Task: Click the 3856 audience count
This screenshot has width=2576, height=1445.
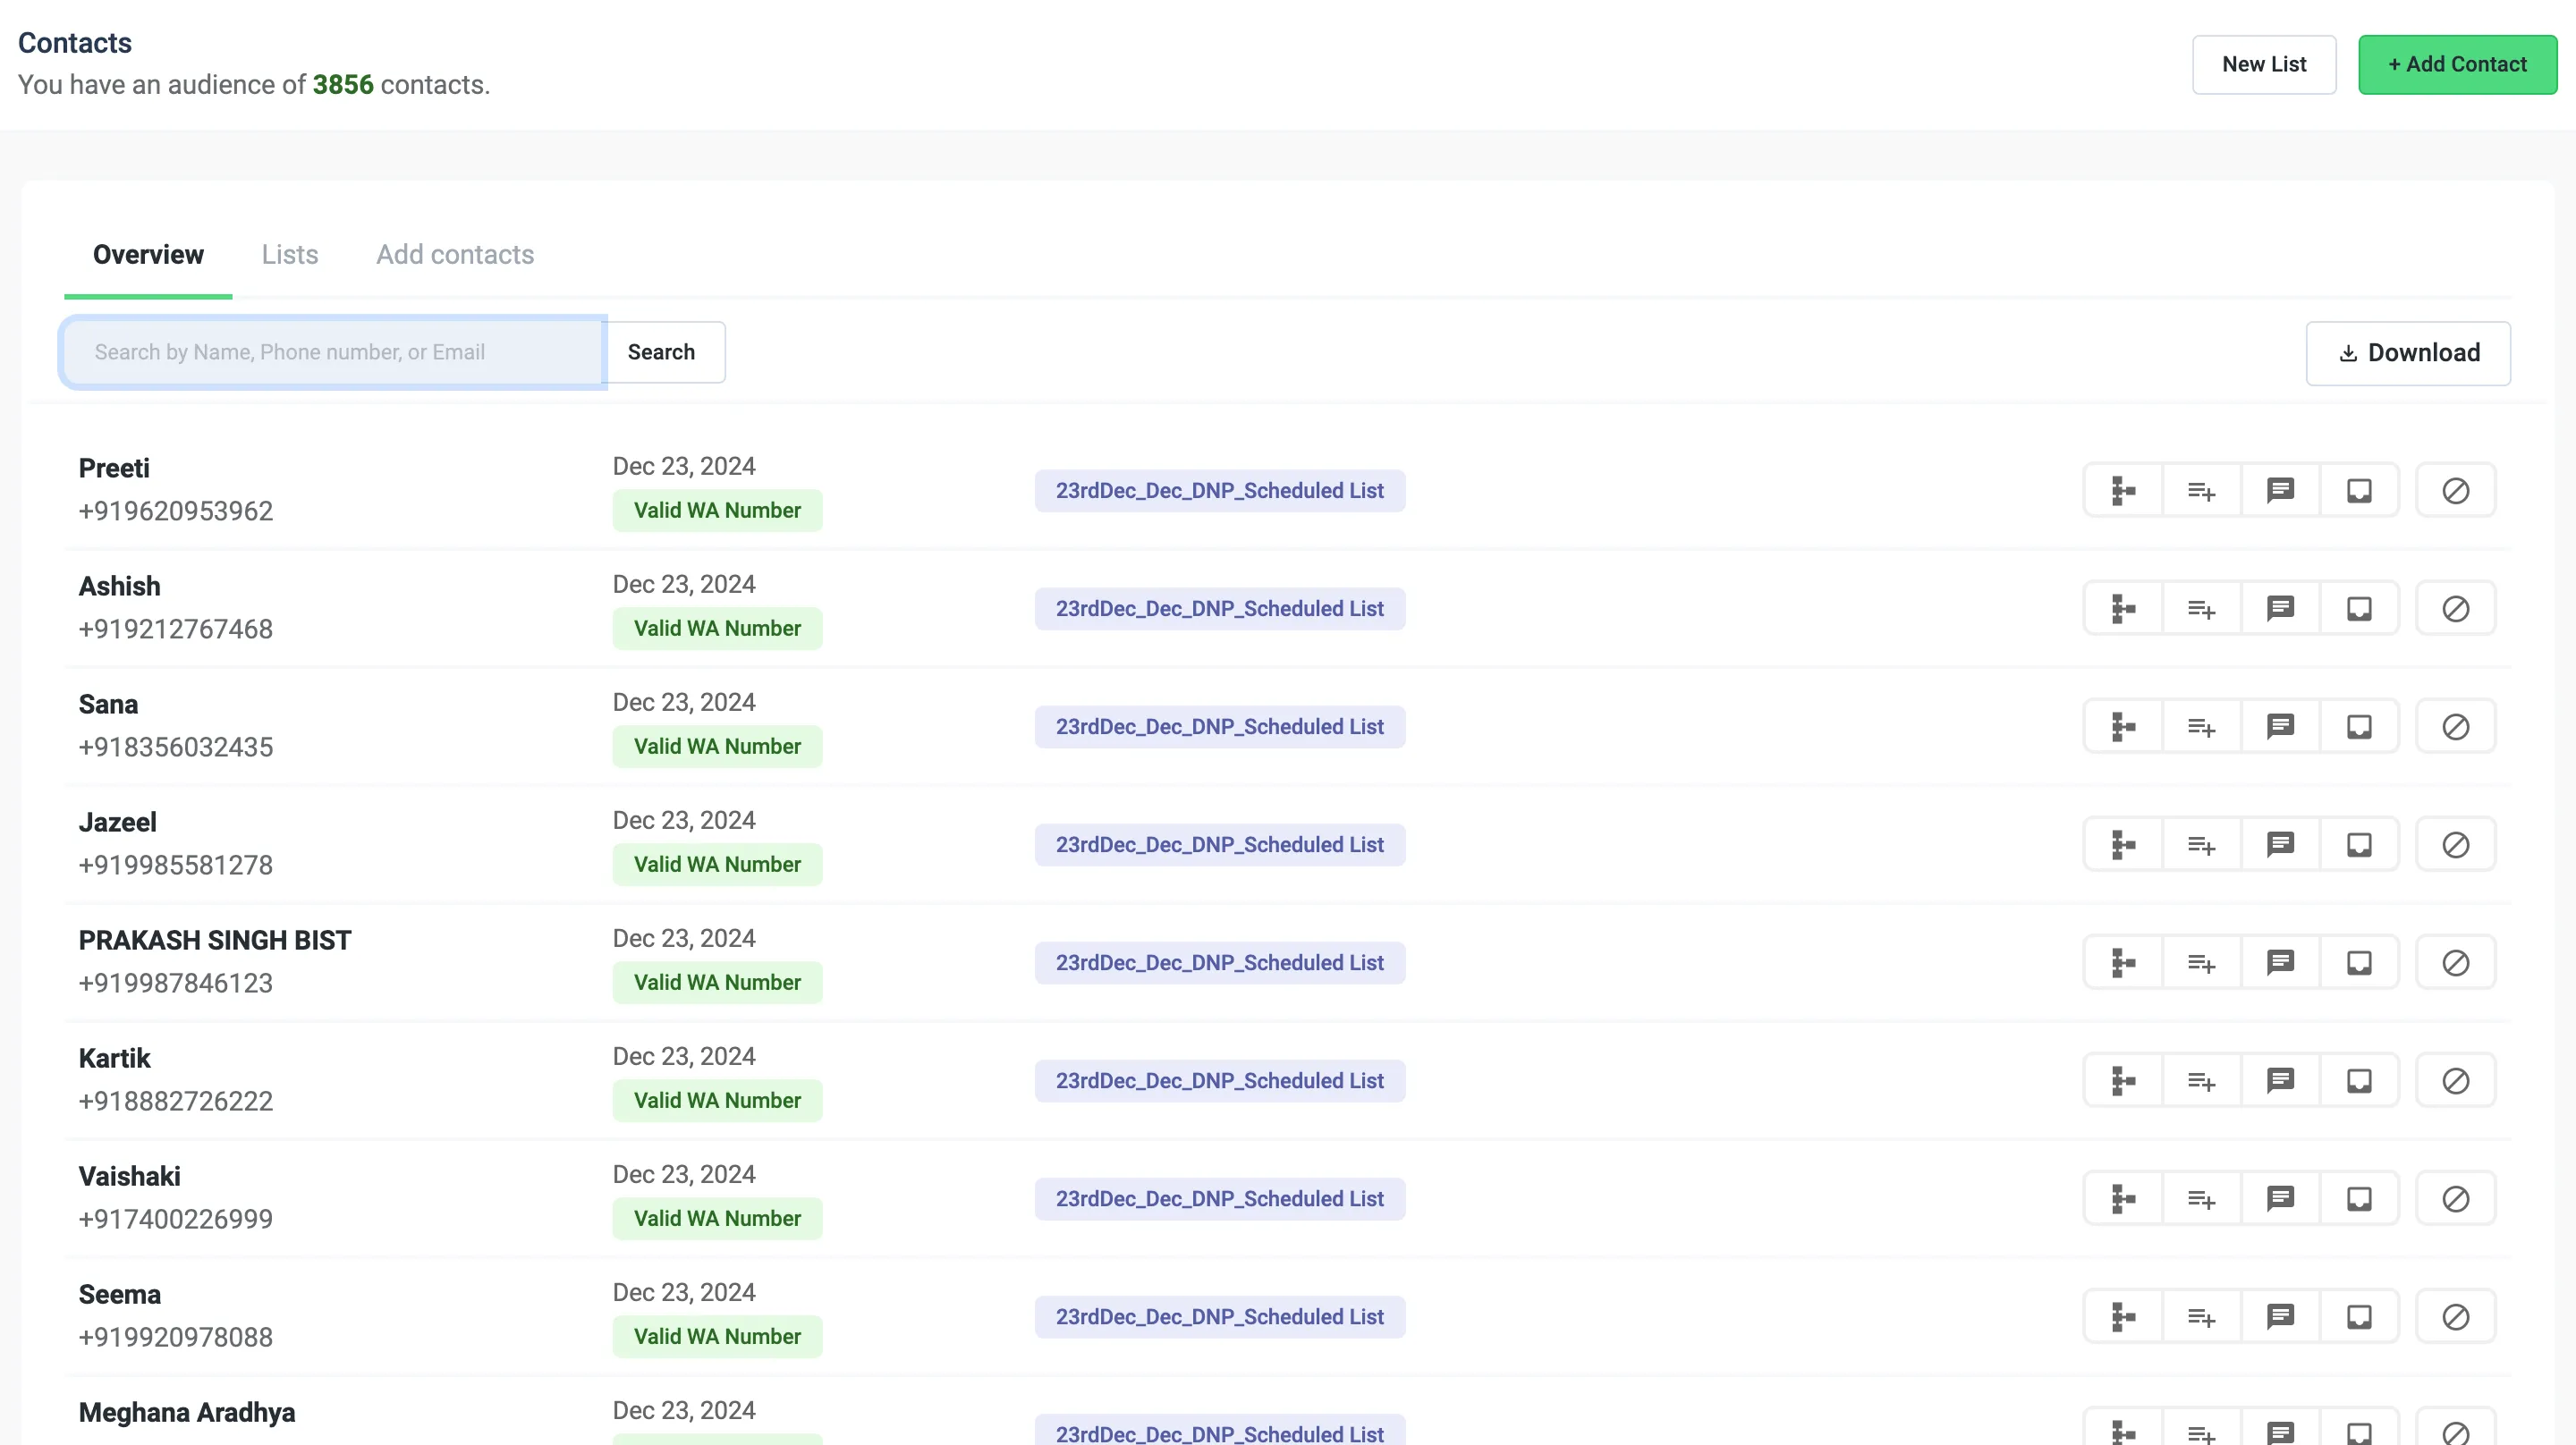Action: [343, 85]
